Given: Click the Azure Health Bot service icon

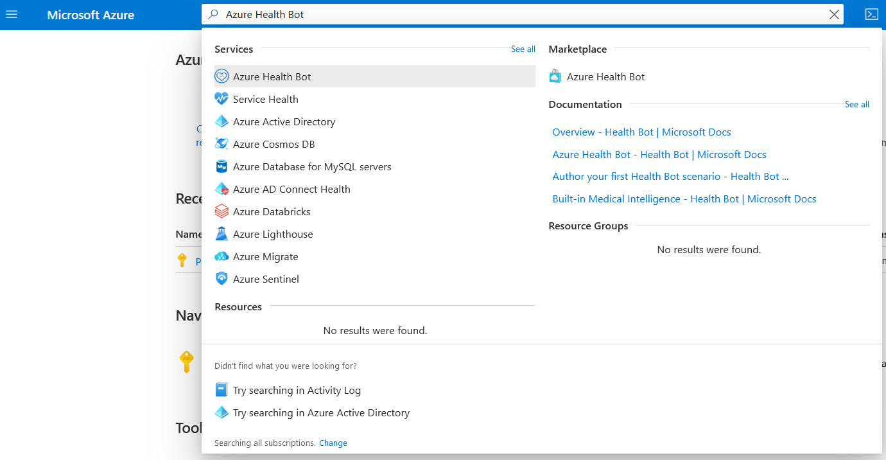Looking at the screenshot, I should coord(221,76).
